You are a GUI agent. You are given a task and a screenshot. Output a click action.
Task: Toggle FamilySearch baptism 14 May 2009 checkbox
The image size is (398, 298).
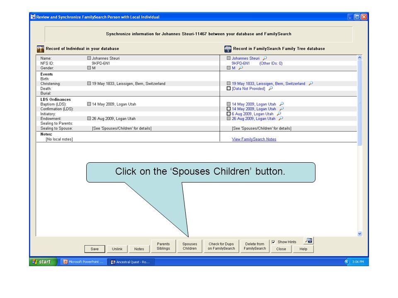point(228,104)
